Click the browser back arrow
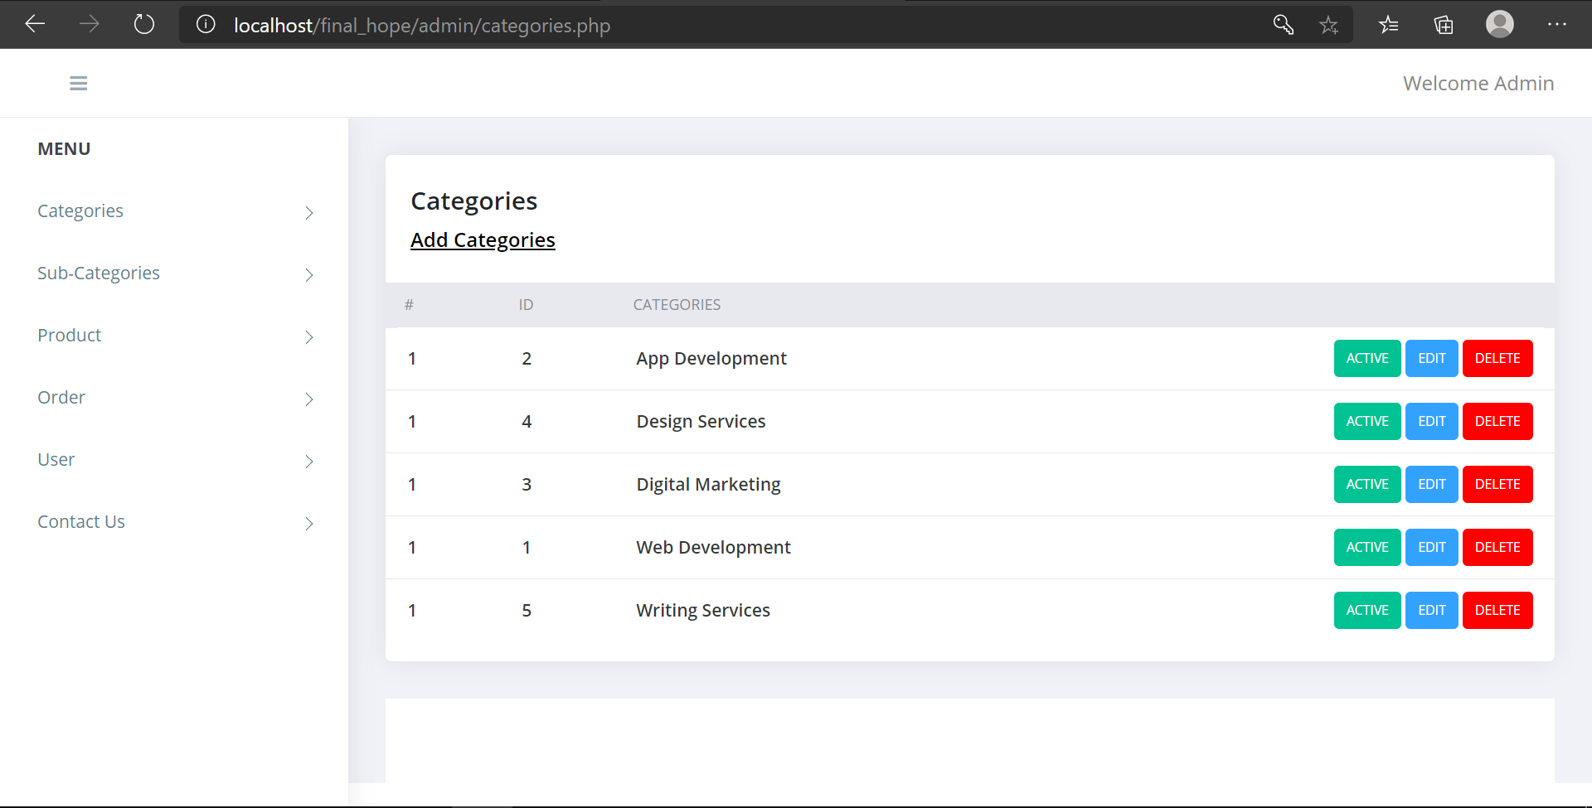Screen dimensions: 1592x808 [x=35, y=24]
